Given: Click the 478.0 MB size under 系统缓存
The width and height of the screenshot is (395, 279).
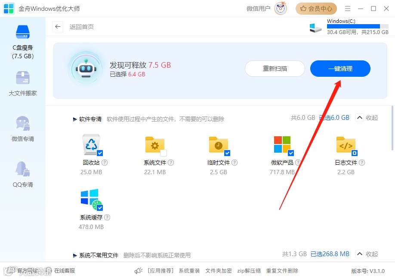Looking at the screenshot, I should [x=91, y=227].
